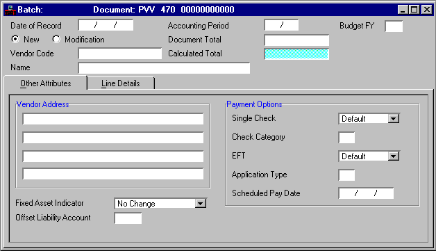
Task: Click the 'Scheduled Pay Date' label
Action: click(x=266, y=193)
